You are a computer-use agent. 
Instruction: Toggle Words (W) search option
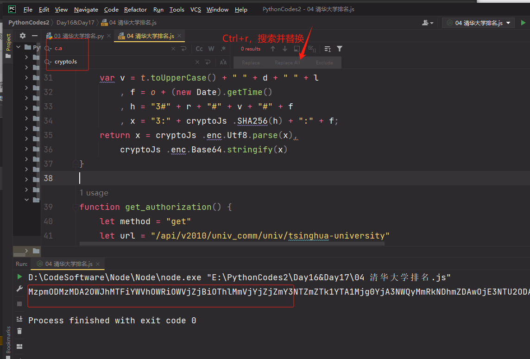pos(211,49)
